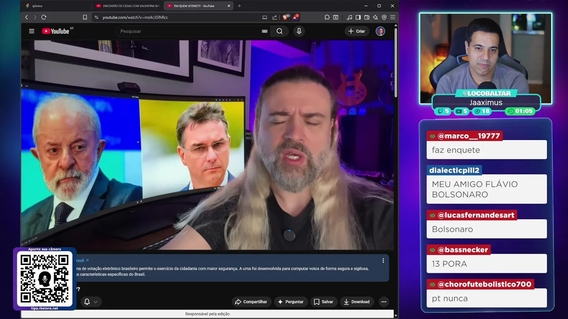Click the tipa.rbstore.net label
568x319 pixels.
click(44, 308)
